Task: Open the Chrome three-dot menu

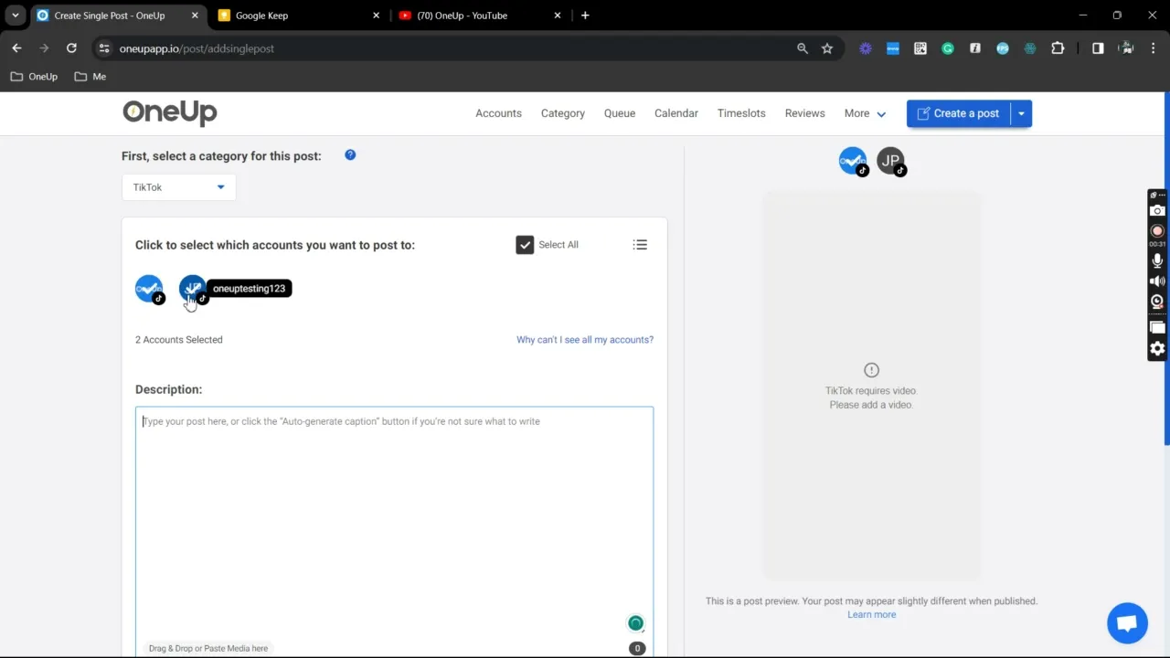Action: [1154, 48]
